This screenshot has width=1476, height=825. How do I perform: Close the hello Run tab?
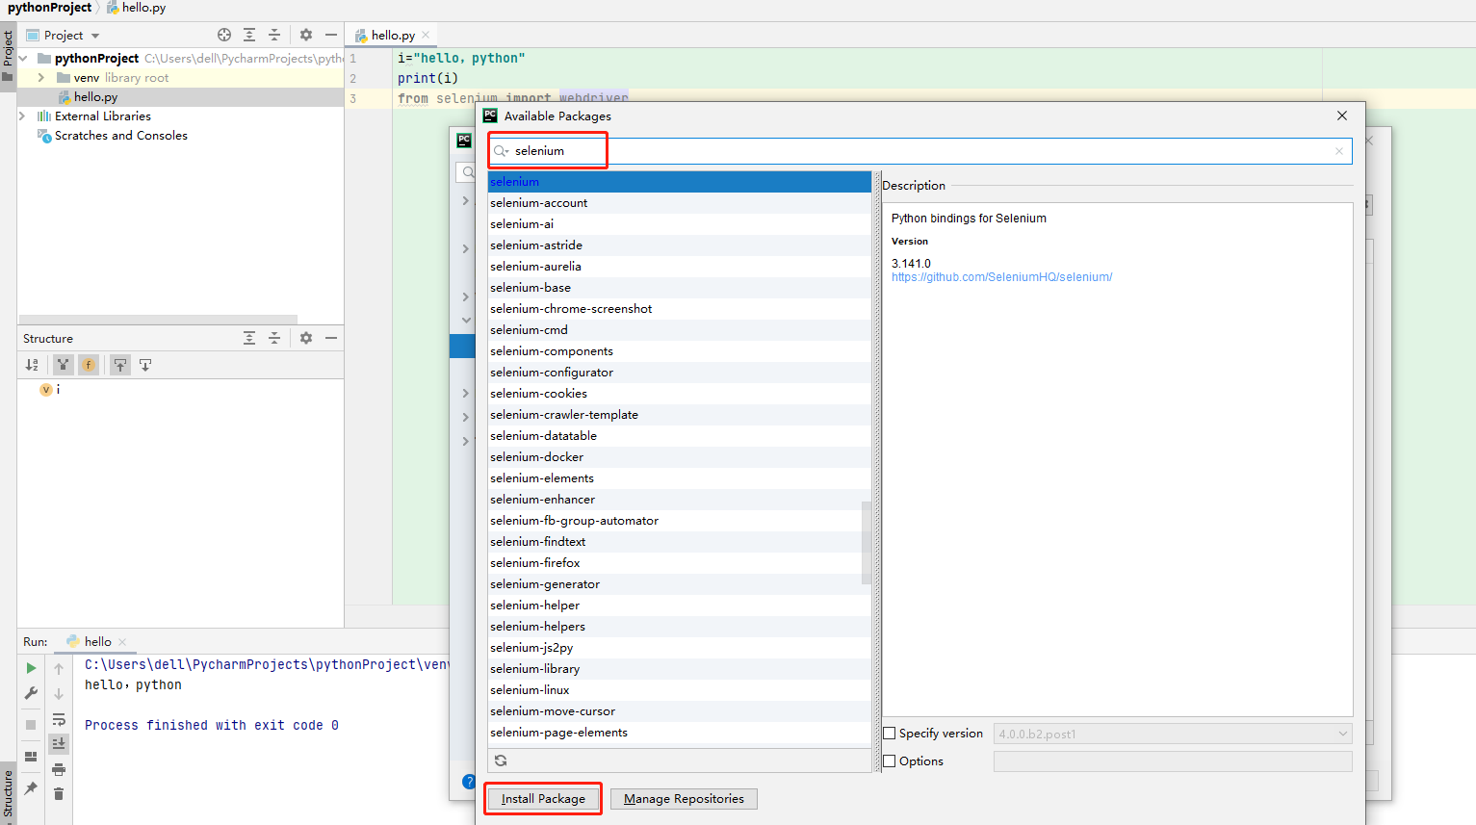[x=122, y=642]
